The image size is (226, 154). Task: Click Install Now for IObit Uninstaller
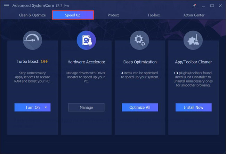click(193, 107)
